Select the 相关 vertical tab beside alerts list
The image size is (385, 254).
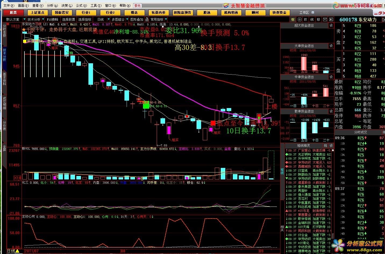coord(282,228)
